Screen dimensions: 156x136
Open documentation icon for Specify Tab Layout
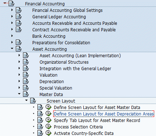40,120
